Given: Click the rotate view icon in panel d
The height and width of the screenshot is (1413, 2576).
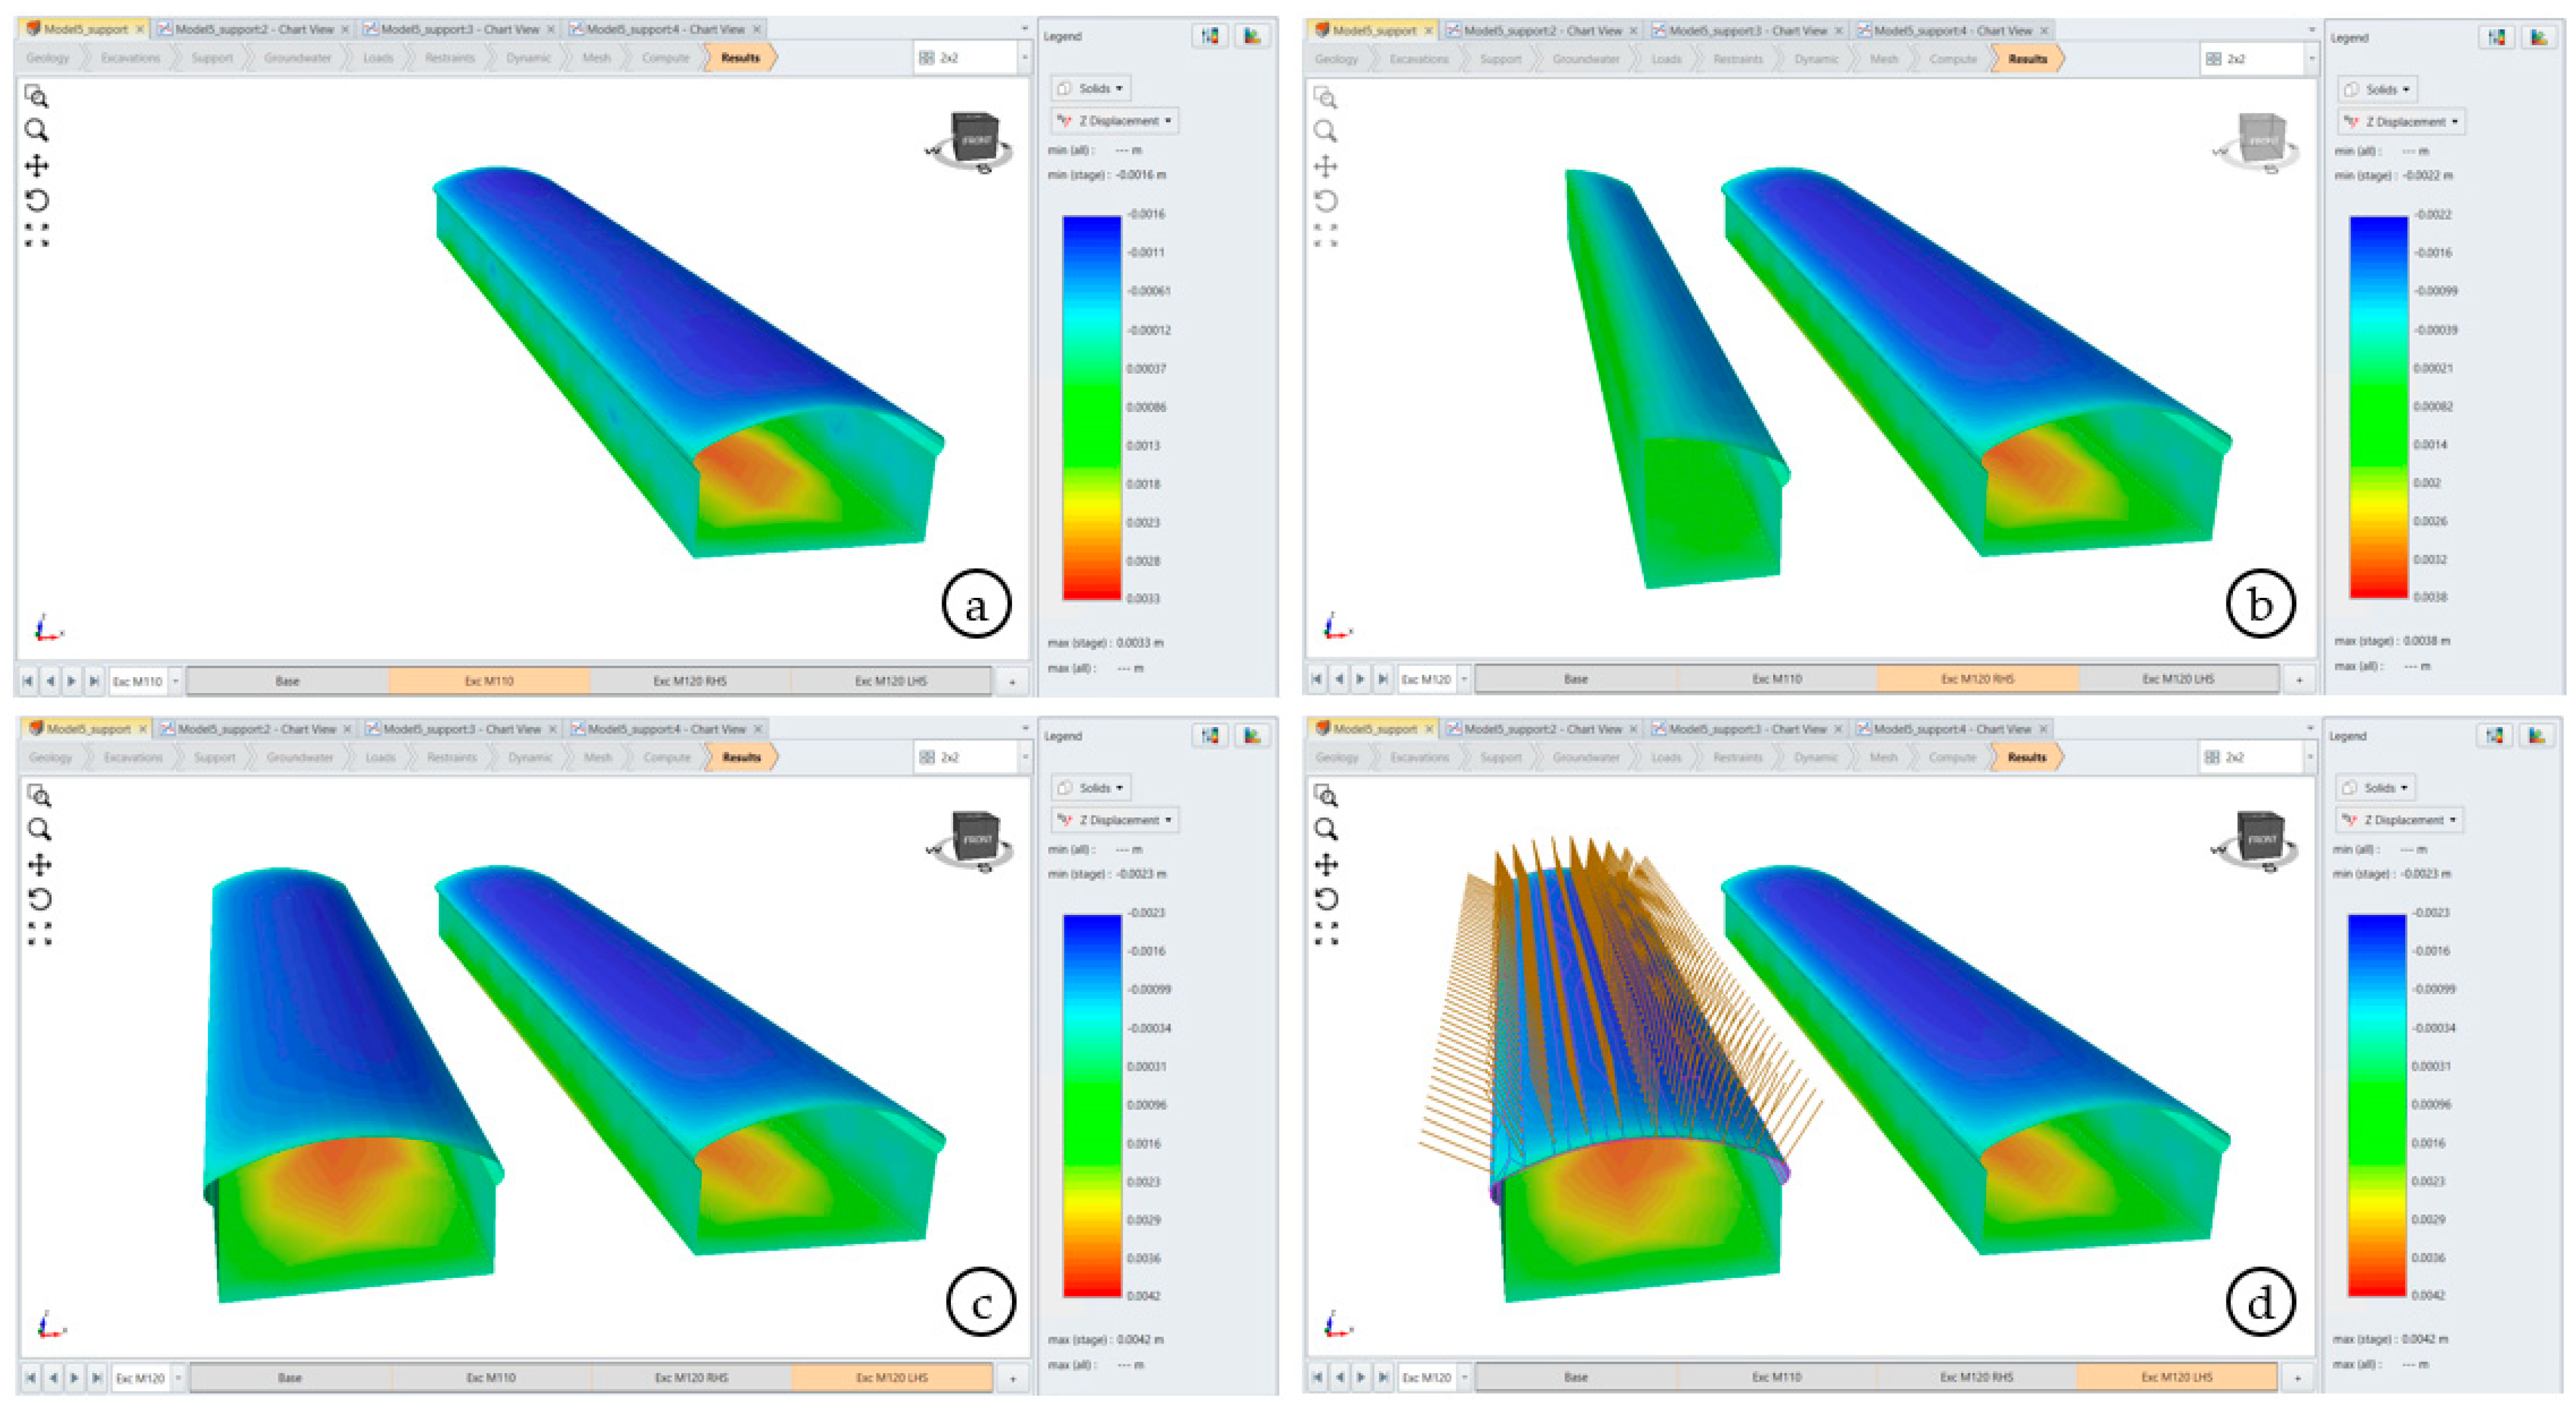Looking at the screenshot, I should [x=1326, y=899].
